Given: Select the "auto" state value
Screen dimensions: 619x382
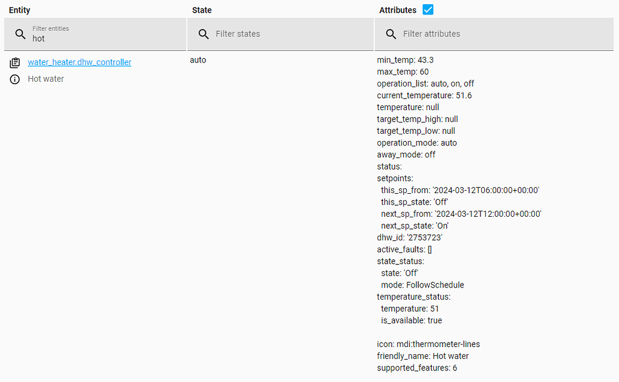Looking at the screenshot, I should pos(198,60).
